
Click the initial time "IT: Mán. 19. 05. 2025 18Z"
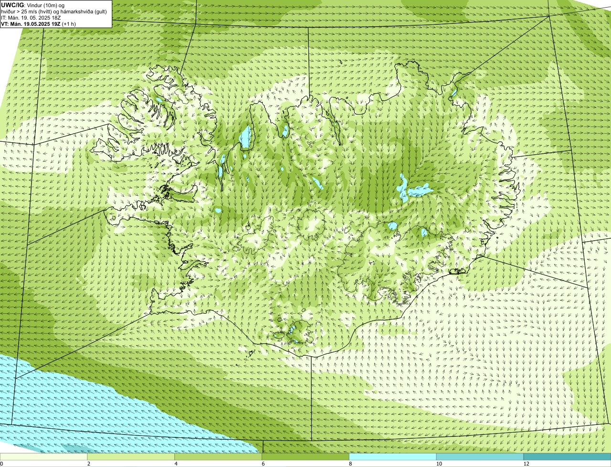coord(31,18)
